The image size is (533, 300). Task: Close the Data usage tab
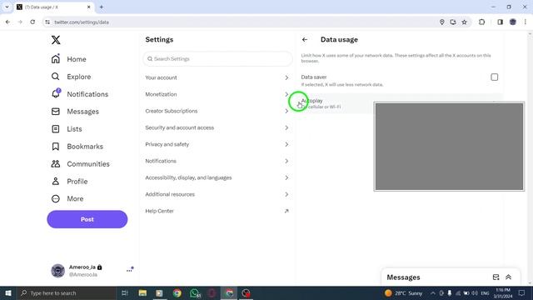click(x=89, y=7)
